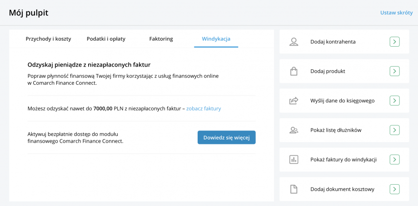The width and height of the screenshot is (418, 206).
Task: Click the person icon beside Dodaj kontrahenta
Action: (294, 42)
